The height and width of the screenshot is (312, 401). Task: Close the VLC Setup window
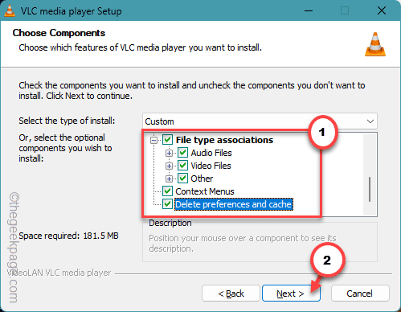point(382,11)
